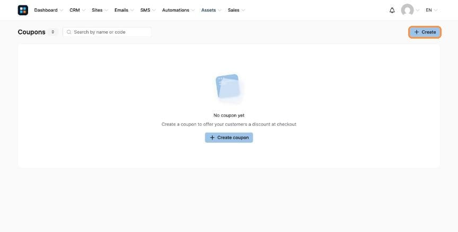Open the user avatar menu
This screenshot has height=232, width=458.
pos(407,10)
